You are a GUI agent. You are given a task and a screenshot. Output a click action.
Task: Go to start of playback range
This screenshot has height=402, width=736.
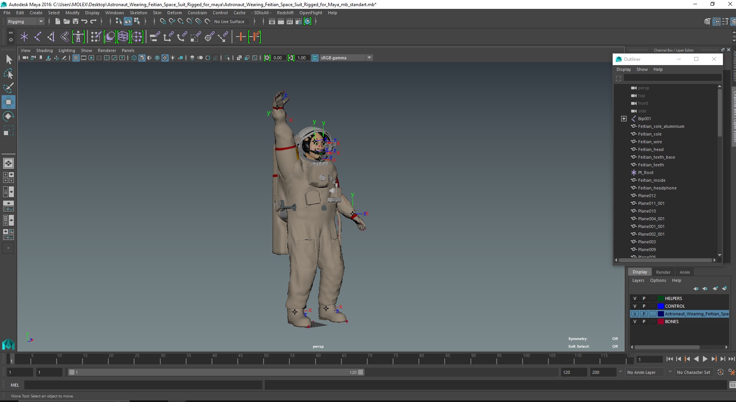pos(669,359)
